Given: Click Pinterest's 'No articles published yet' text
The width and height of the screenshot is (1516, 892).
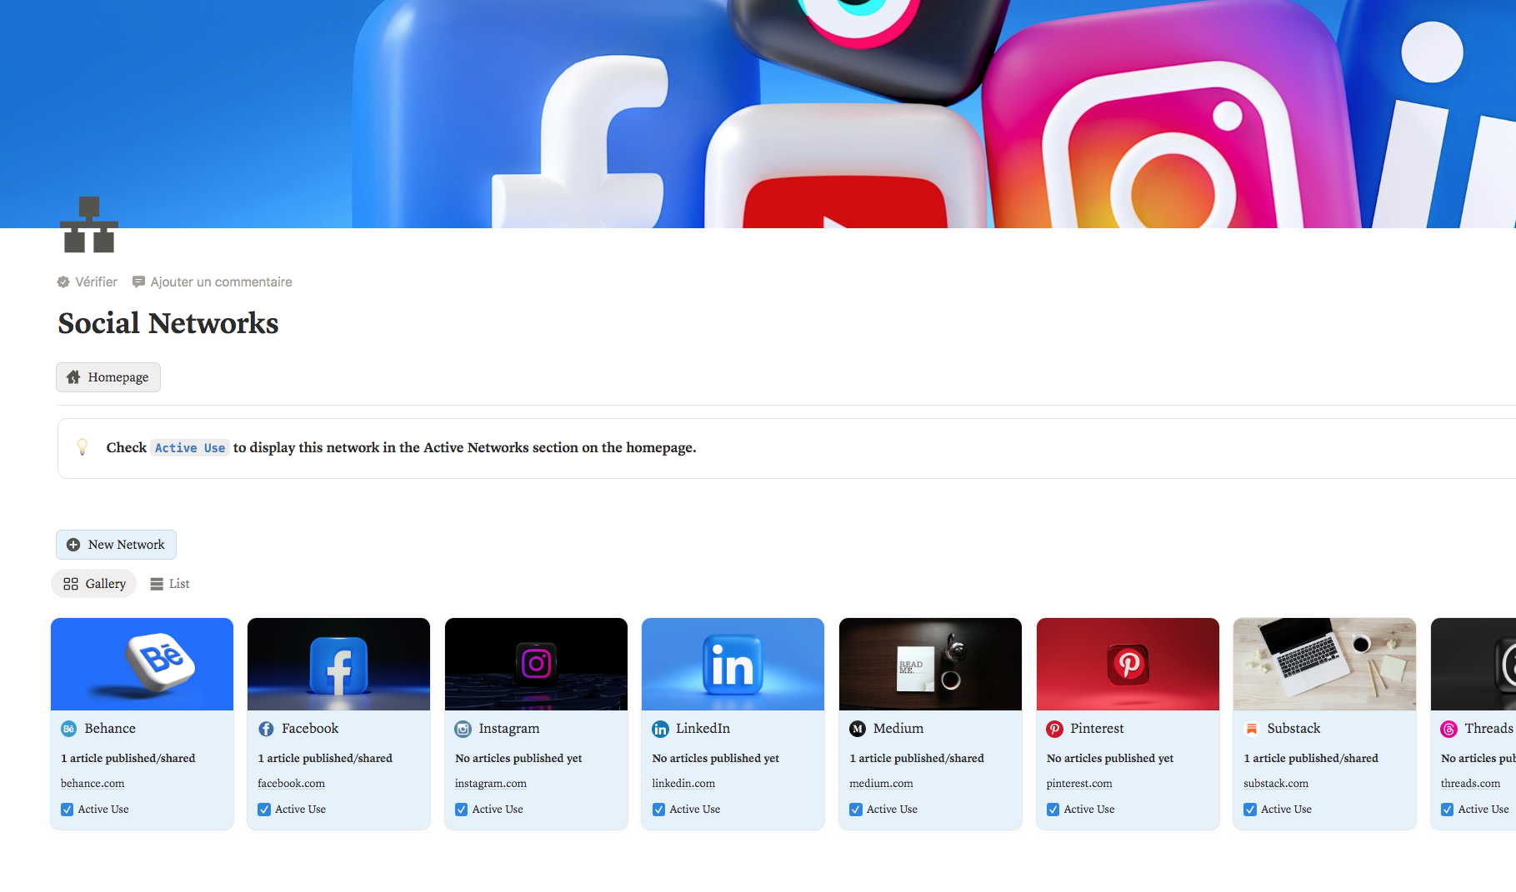Looking at the screenshot, I should pyautogui.click(x=1110, y=759).
